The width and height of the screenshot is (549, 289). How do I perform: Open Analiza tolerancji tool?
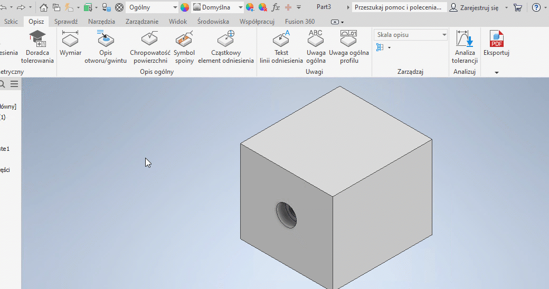click(x=465, y=47)
